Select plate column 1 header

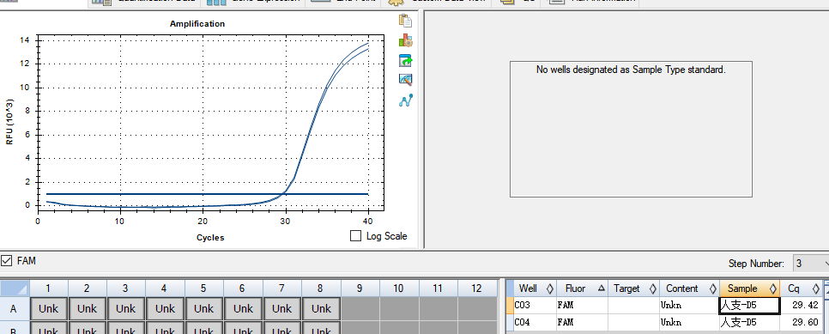coord(48,288)
